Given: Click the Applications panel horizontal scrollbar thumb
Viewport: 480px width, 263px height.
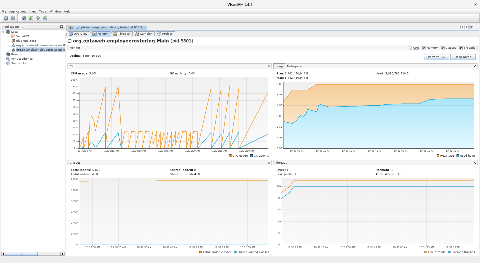Looking at the screenshot, I should click(21, 254).
